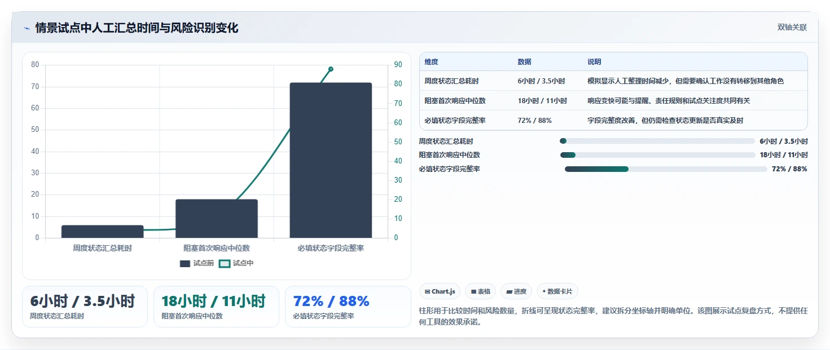Click the x-axis label 阻塞首次响应中位数
This screenshot has width=830, height=350.
217,248
